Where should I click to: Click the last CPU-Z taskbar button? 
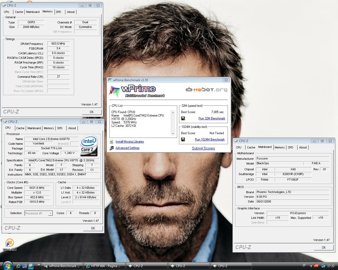tap(231, 266)
